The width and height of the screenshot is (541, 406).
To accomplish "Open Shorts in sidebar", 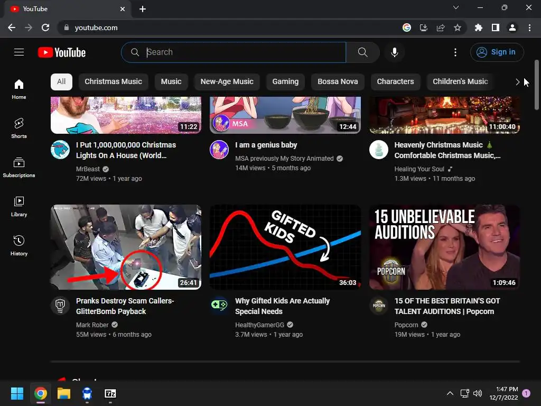I will point(19,128).
